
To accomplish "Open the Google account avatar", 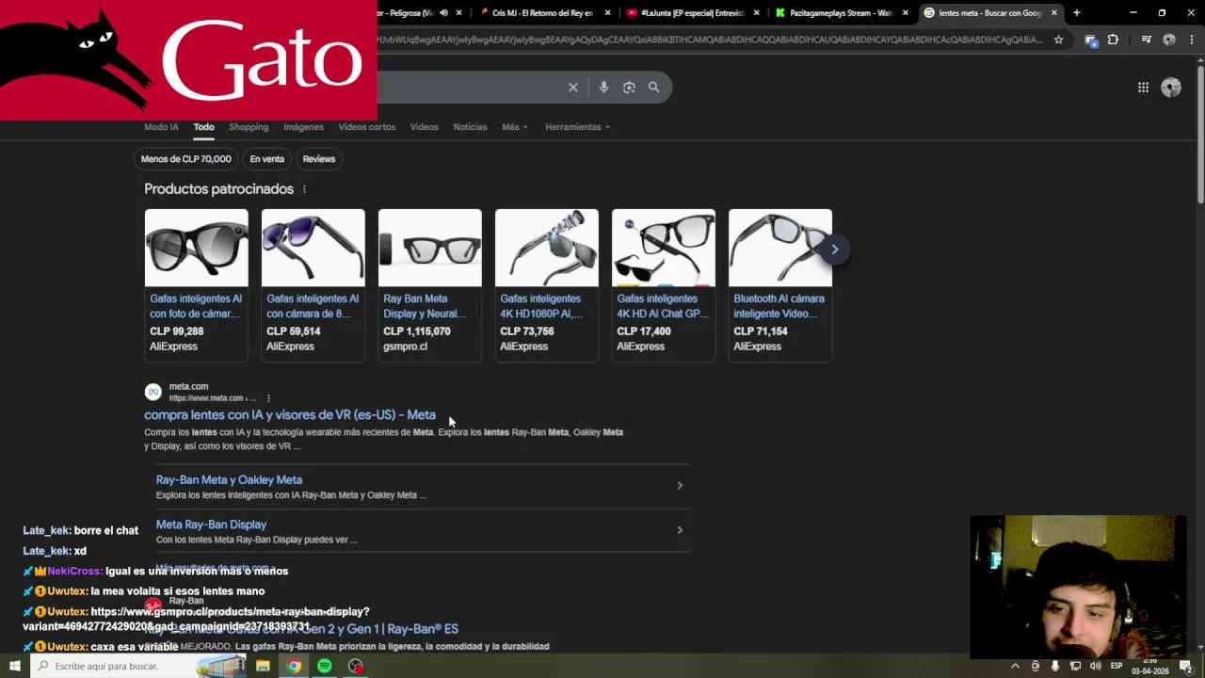I will pos(1171,88).
